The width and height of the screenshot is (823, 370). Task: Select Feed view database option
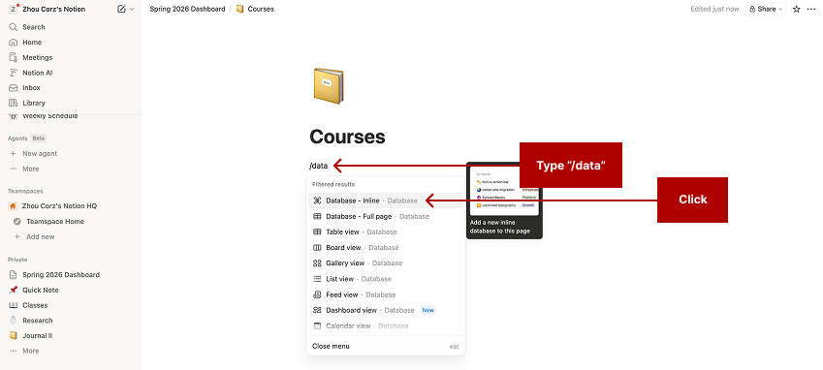click(x=386, y=294)
